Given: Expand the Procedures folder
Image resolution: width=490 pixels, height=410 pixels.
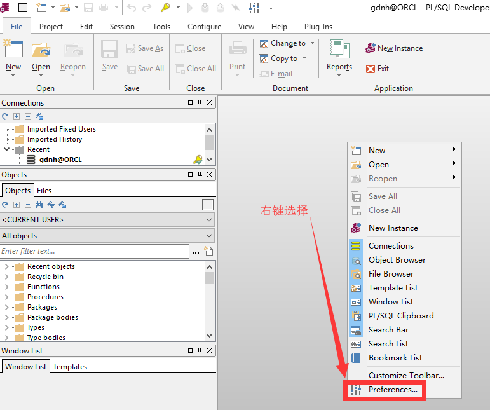Looking at the screenshot, I should coord(6,297).
